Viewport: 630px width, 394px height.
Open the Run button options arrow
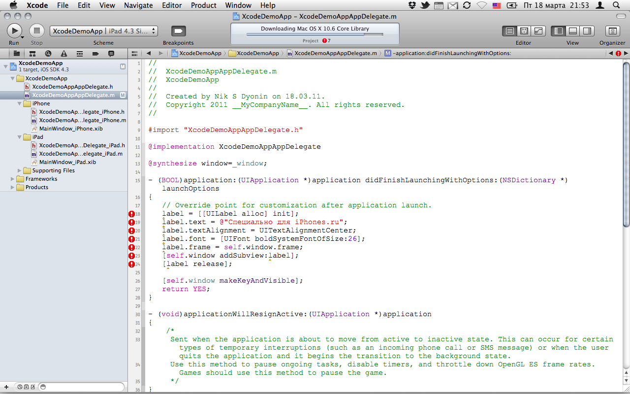point(22,37)
